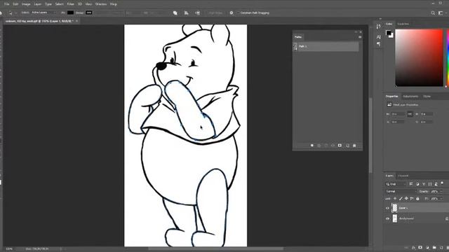Open the Edit menu
This screenshot has width=449, height=252.
pyautogui.click(x=15, y=4)
